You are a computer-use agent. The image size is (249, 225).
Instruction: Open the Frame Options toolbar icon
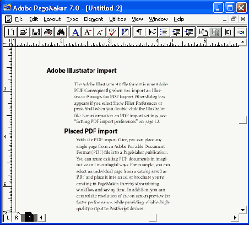[x=228, y=32]
